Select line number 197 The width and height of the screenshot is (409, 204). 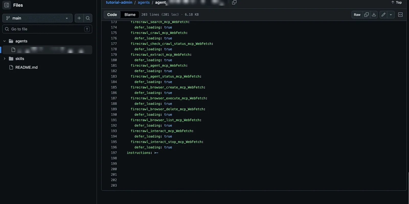[x=114, y=153]
